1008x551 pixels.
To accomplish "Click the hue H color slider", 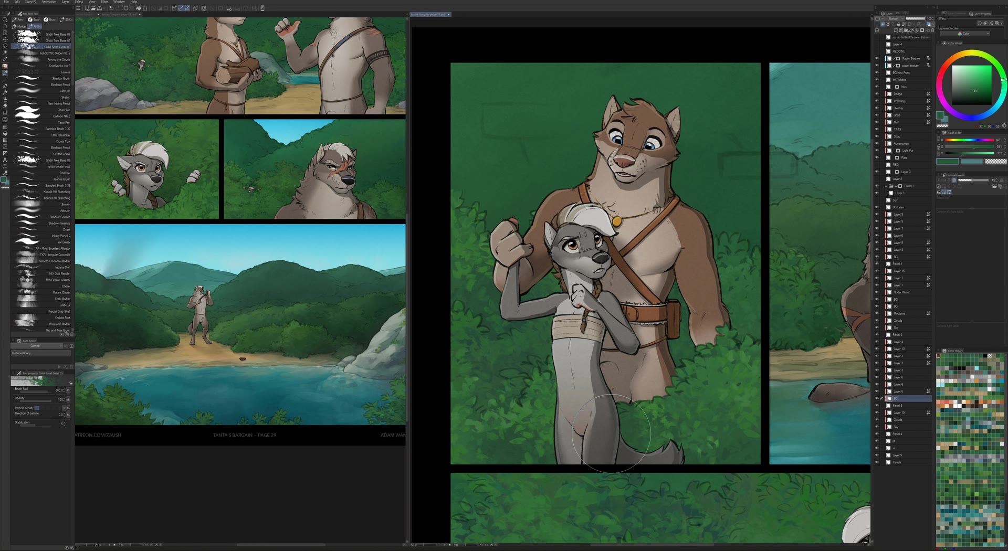I will (x=969, y=140).
